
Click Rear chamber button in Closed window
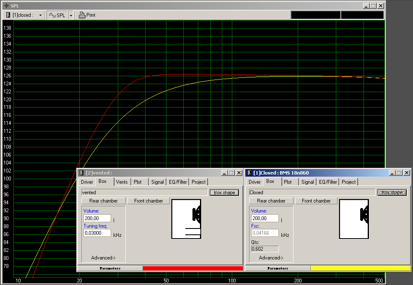pos(271,201)
